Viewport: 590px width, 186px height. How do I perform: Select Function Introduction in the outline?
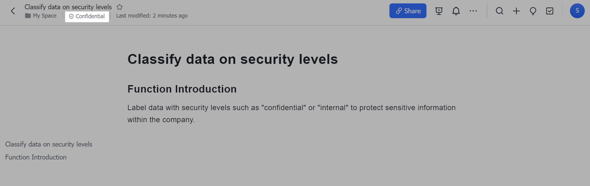coord(35,157)
